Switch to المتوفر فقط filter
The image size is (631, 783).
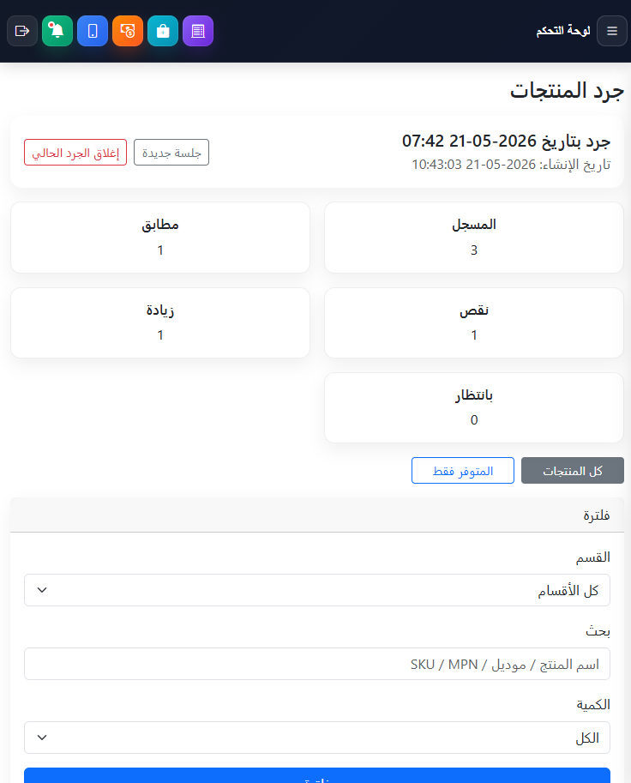click(x=463, y=470)
